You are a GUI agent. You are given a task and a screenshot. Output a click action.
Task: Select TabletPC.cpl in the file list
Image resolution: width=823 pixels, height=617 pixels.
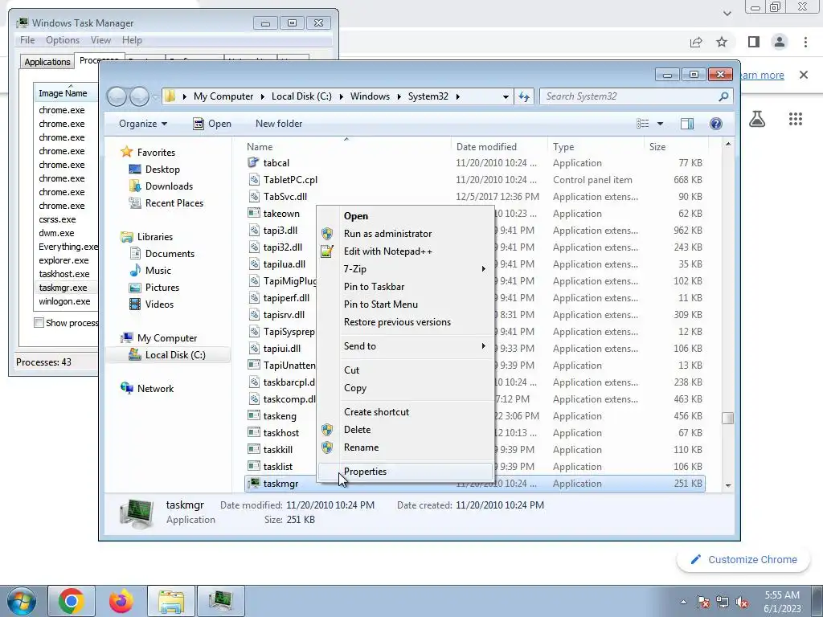[x=290, y=180]
